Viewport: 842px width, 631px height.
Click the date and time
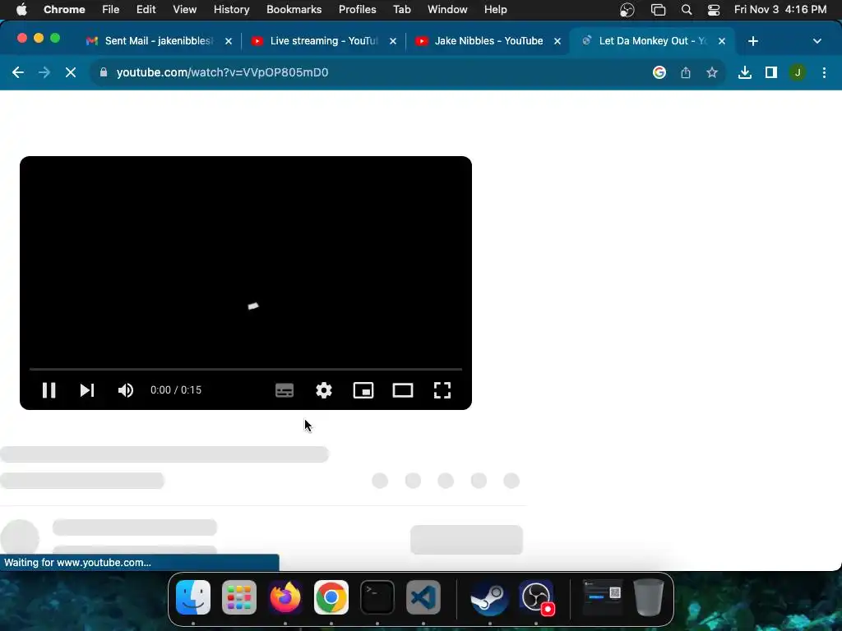point(780,9)
